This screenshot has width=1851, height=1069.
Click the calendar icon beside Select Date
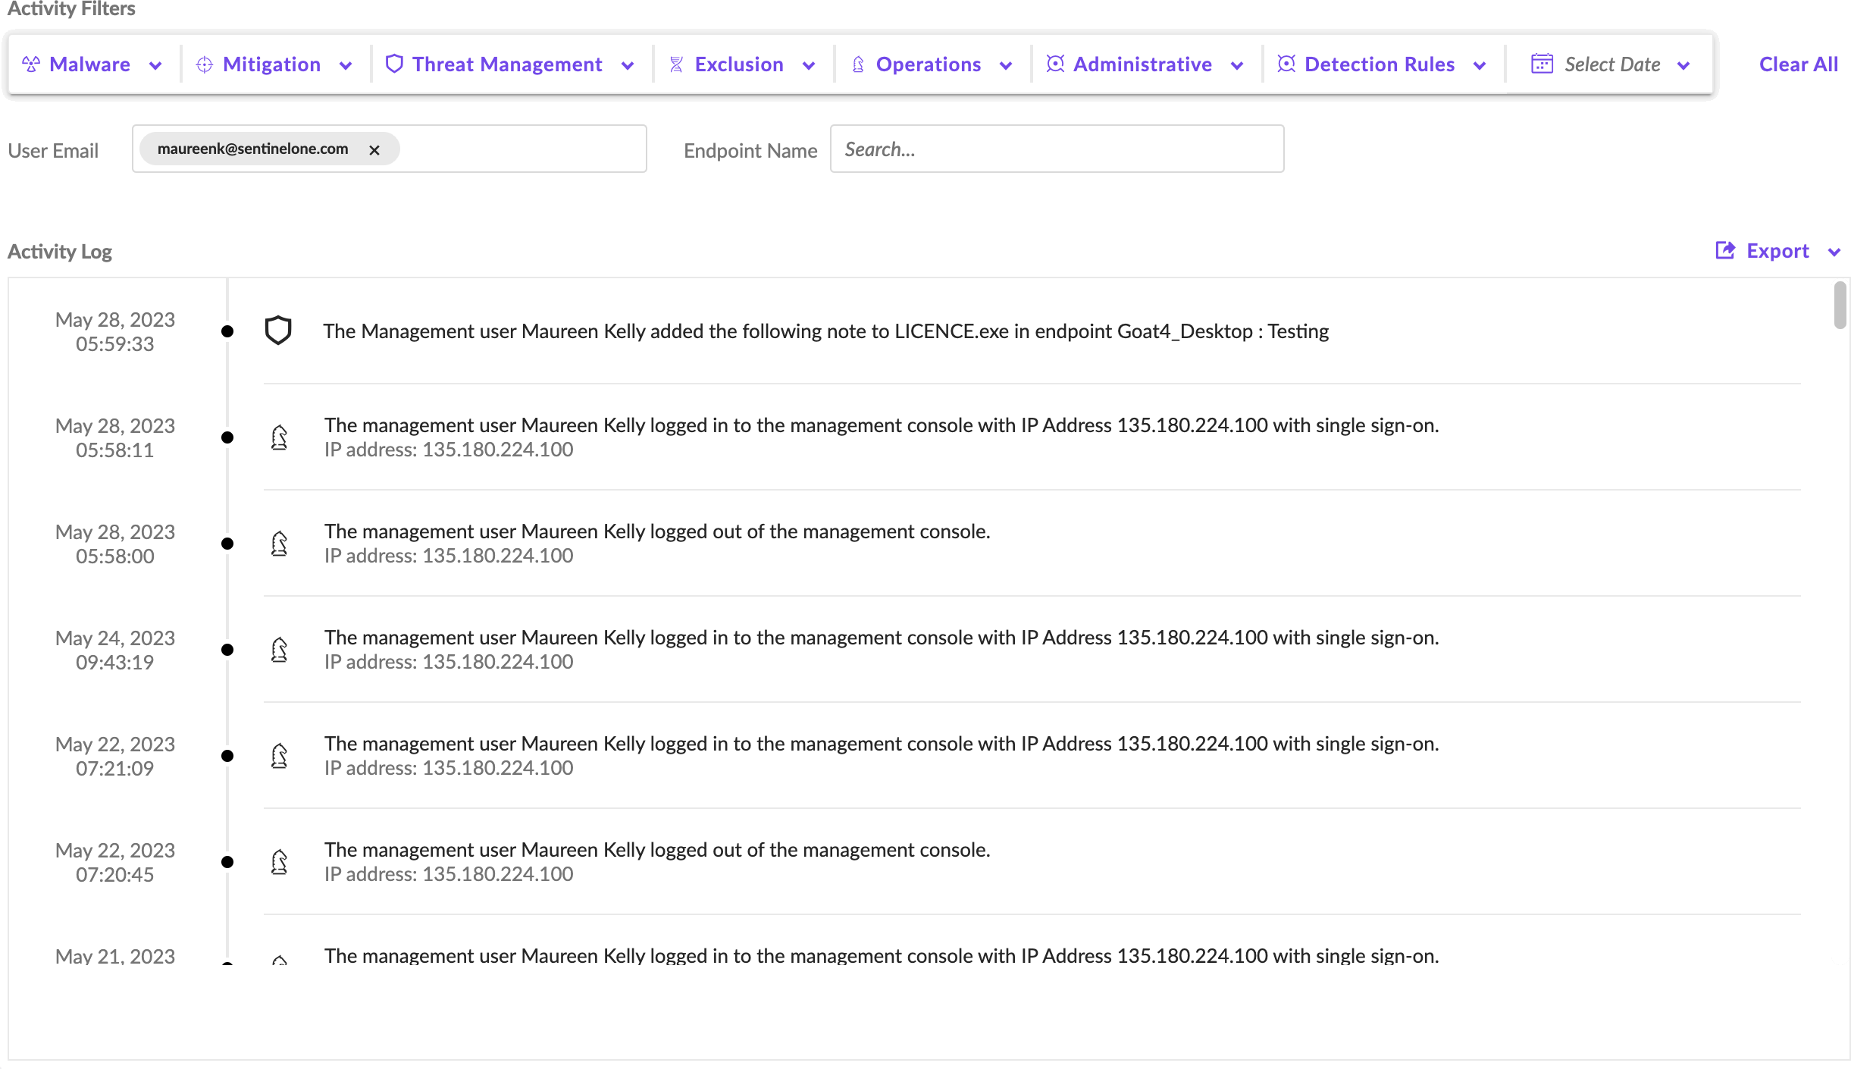coord(1542,64)
